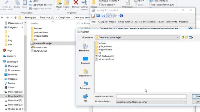Screen dimensions: 200x112
Task: Select Este equipo shortcut in Guardar dialog
Action: [85, 85]
